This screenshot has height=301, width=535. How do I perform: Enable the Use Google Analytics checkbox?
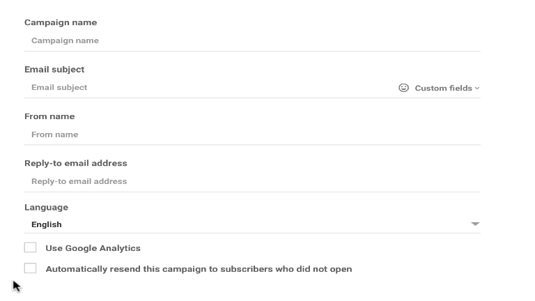(30, 247)
